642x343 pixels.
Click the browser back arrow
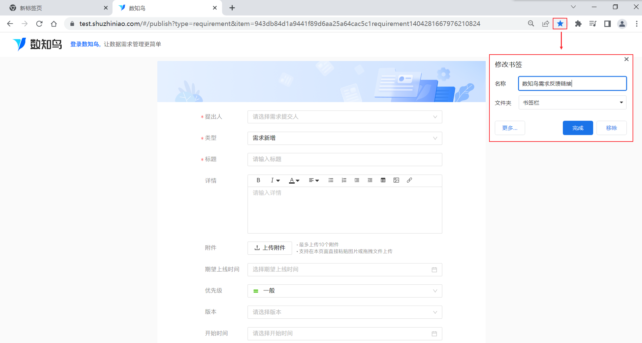tap(10, 24)
